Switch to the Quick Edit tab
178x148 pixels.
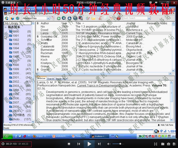(x=61, y=79)
